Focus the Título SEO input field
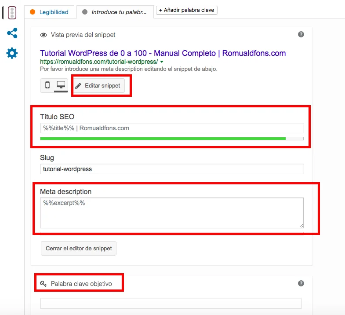Screen dimensions: 345x315 pyautogui.click(x=171, y=128)
